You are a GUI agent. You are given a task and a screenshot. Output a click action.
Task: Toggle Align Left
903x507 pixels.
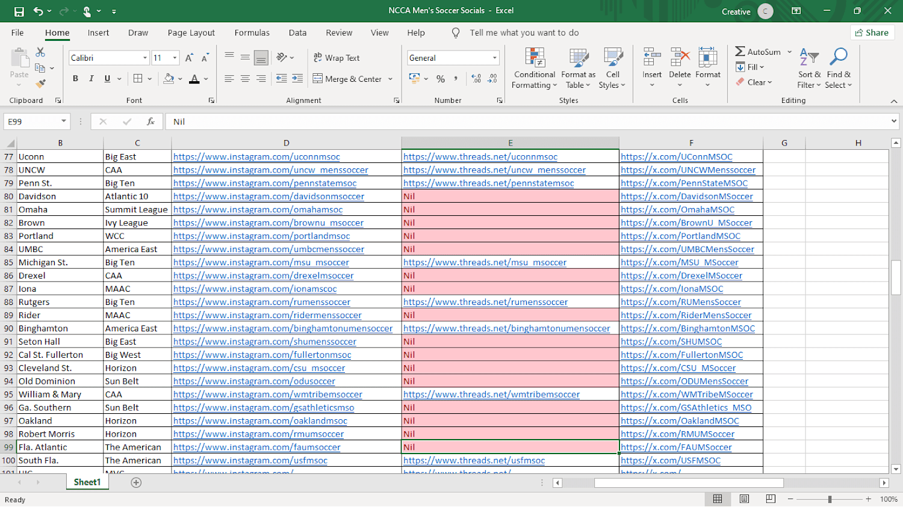point(229,78)
